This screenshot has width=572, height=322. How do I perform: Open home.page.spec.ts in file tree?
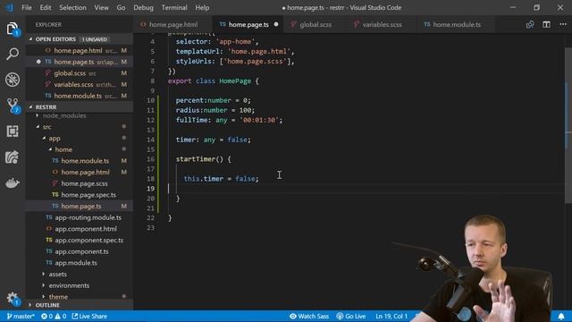80,195
